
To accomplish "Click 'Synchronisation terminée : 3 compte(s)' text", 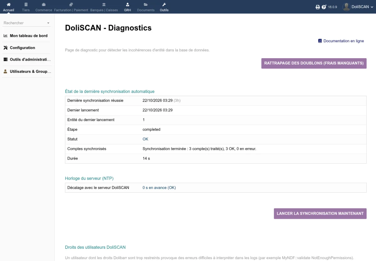I will pyautogui.click(x=199, y=149).
